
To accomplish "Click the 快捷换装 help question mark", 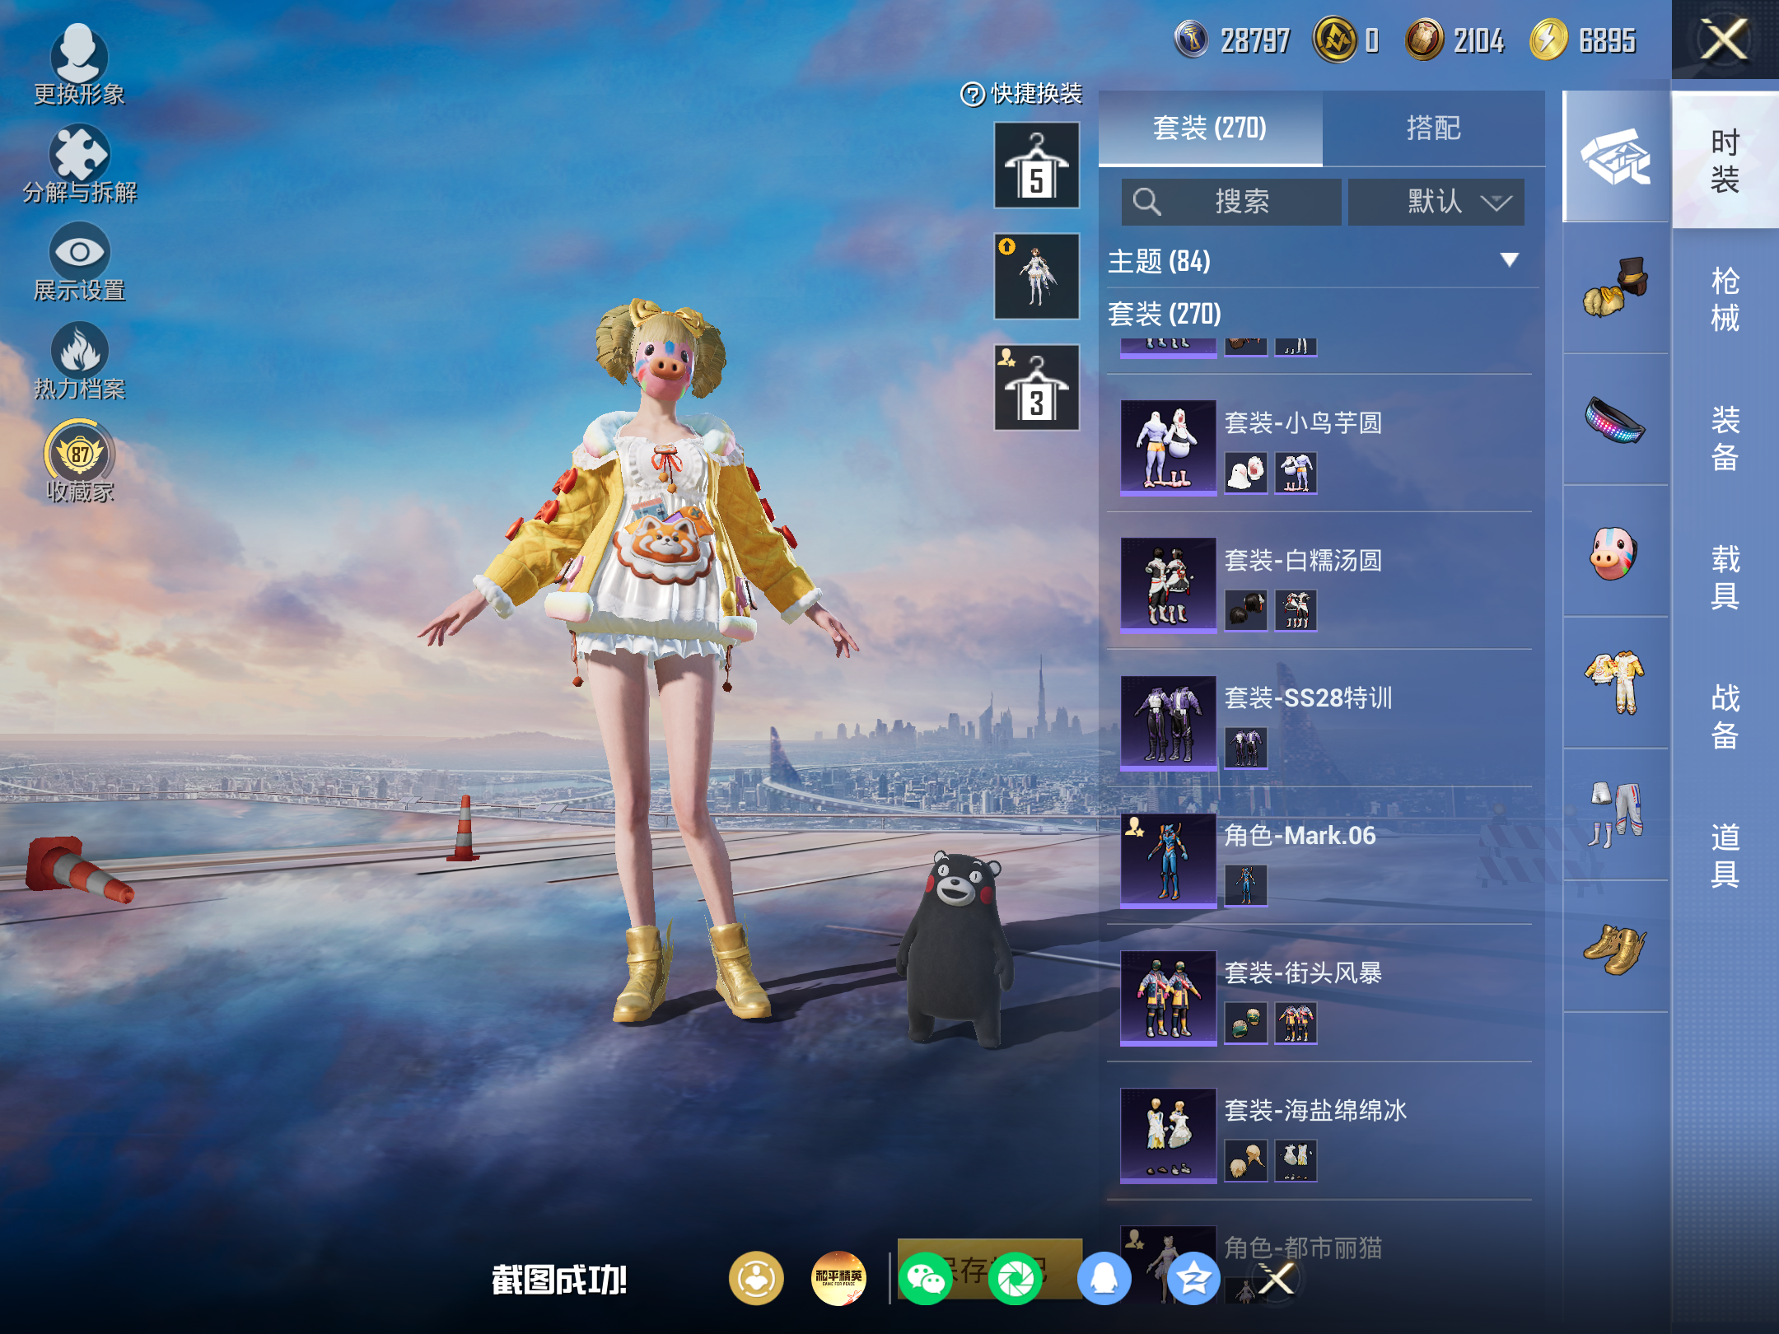I will (973, 95).
